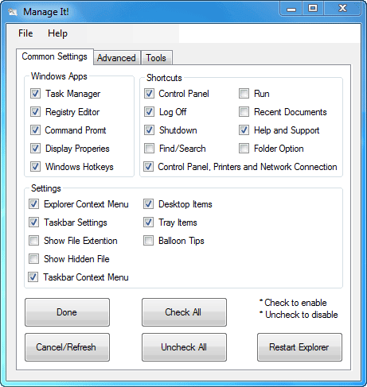Viewport: 367px width, 387px height.
Task: Disable Taskbar Context Menu option
Action: coord(33,277)
